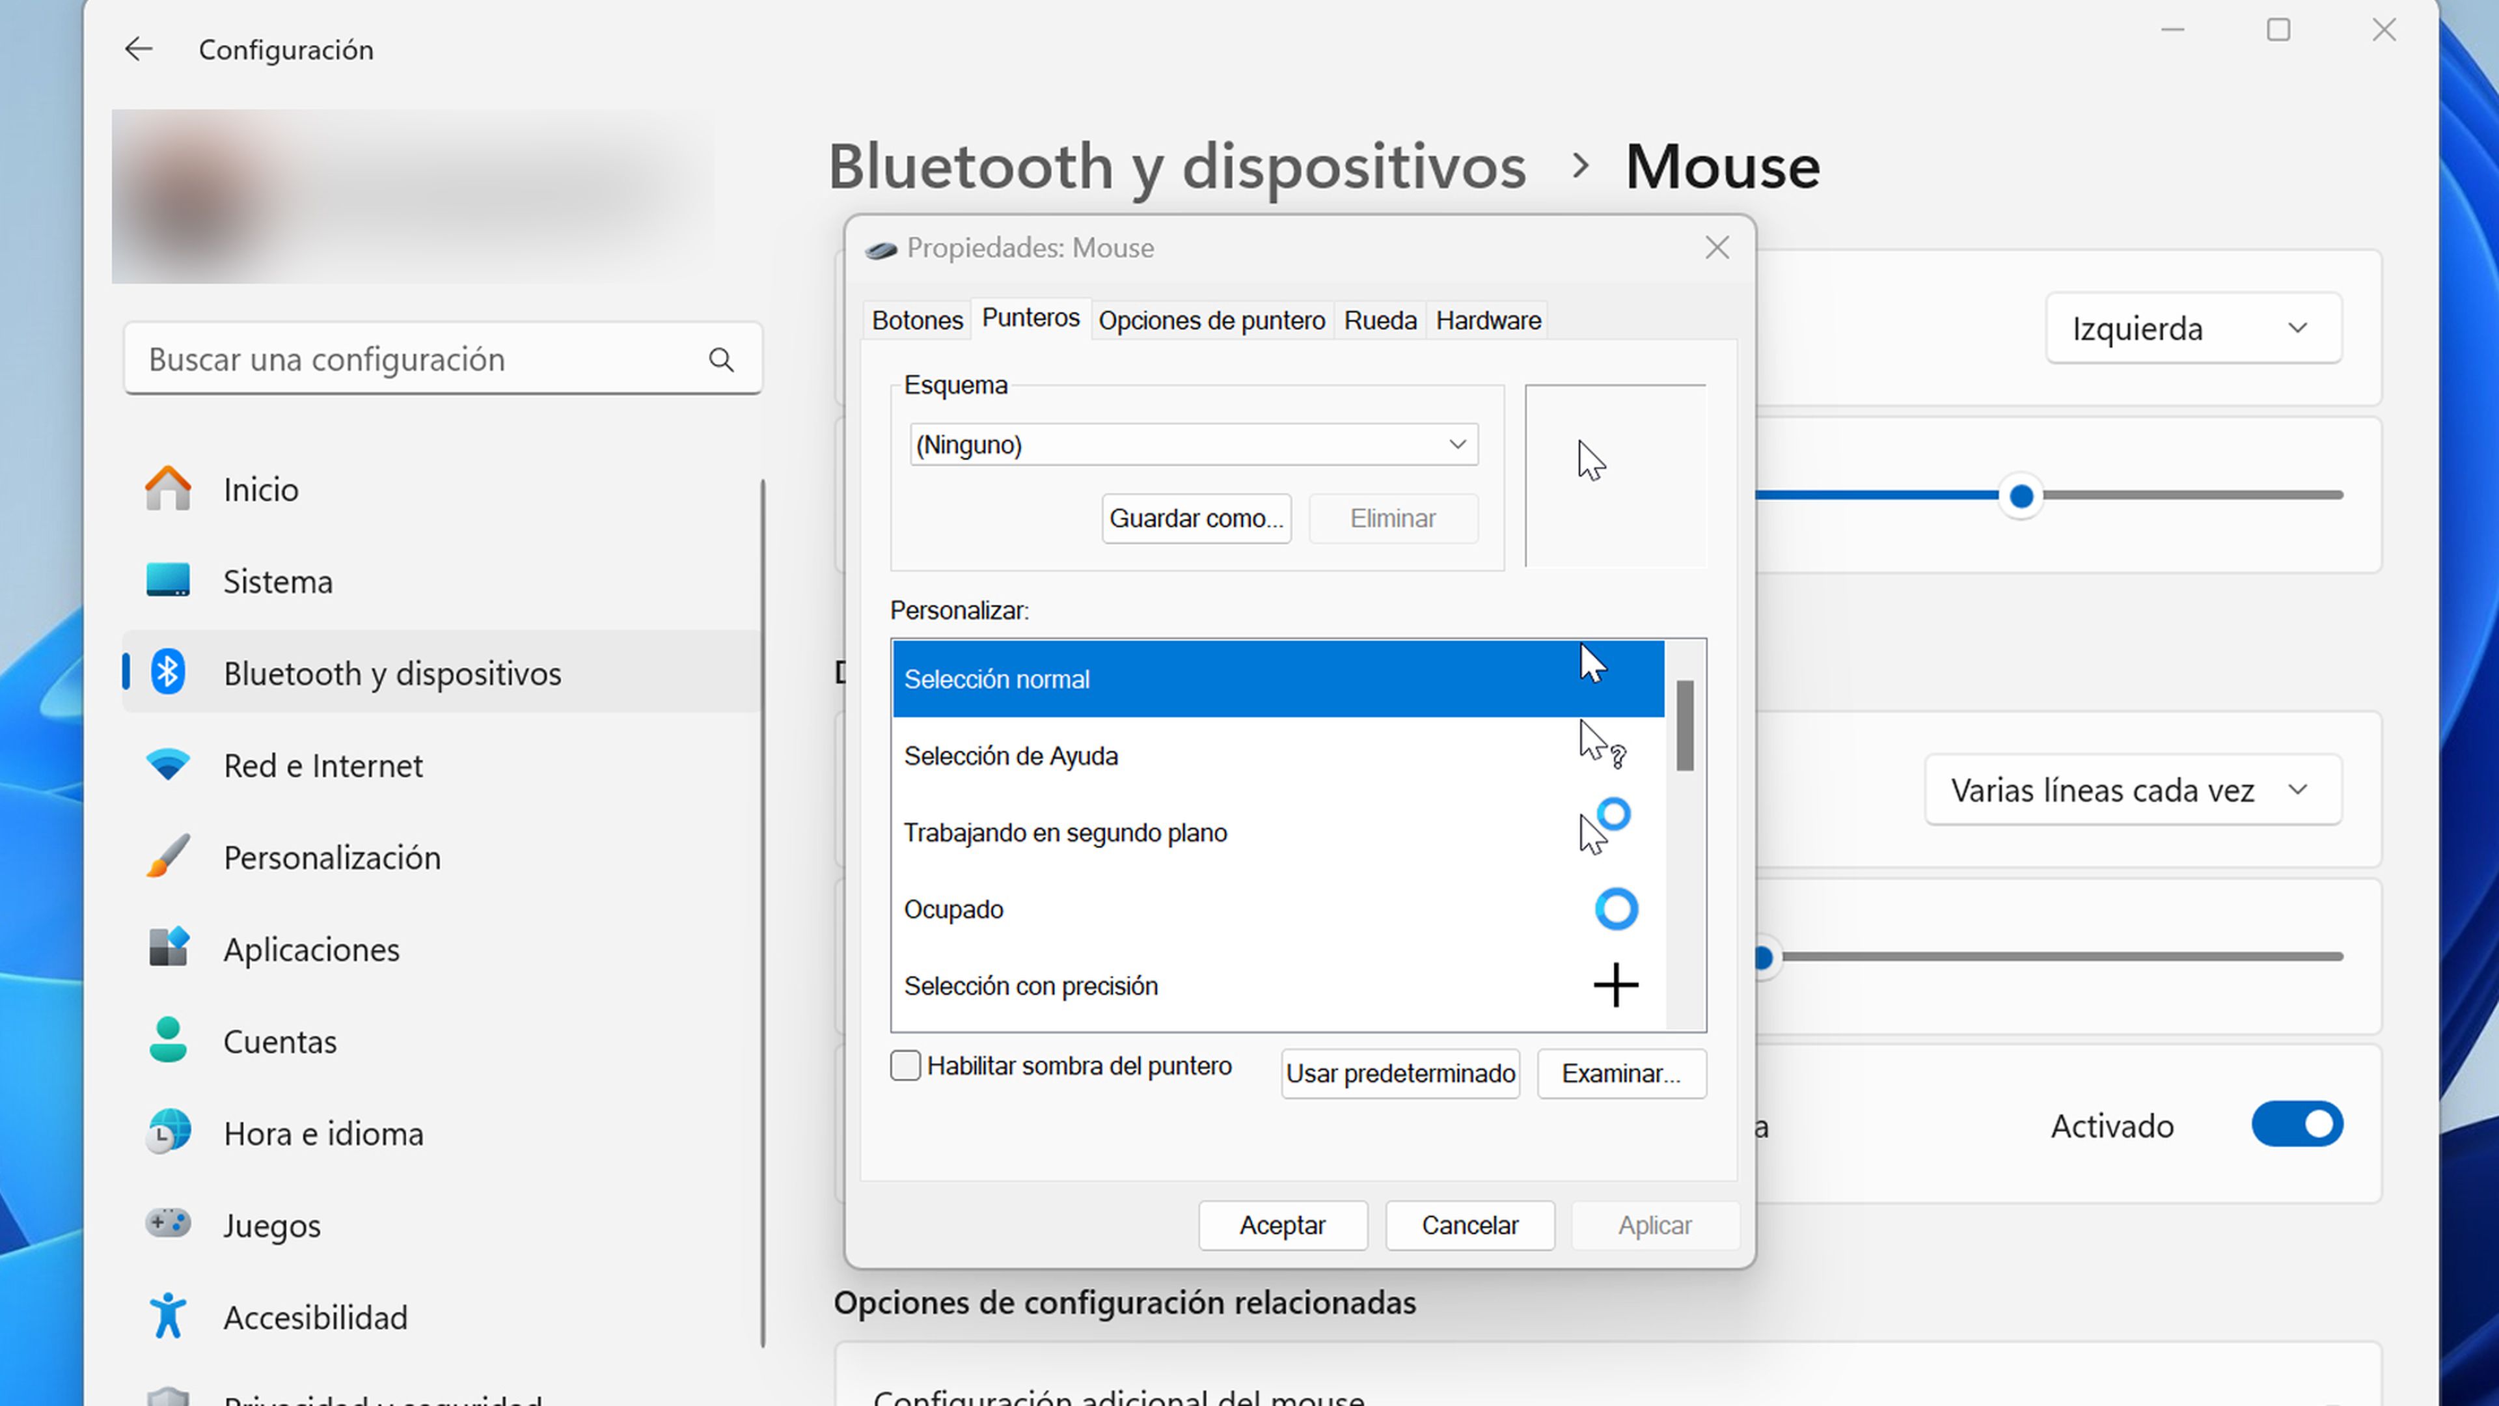
Task: Click the Cuentas person icon
Action: click(x=168, y=1040)
